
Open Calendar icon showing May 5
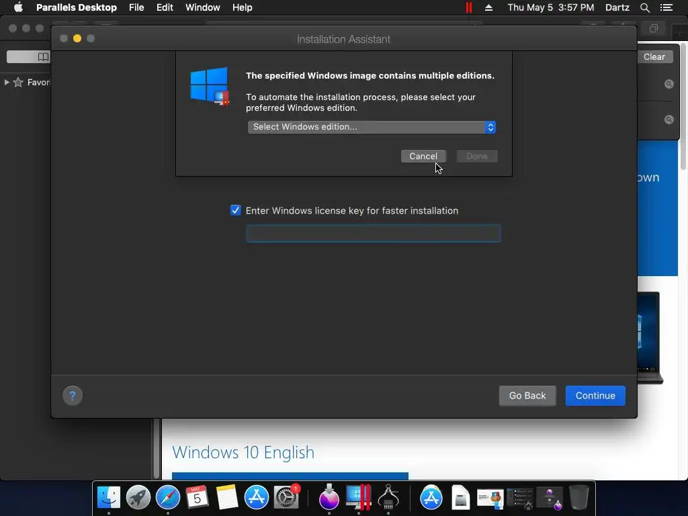197,497
